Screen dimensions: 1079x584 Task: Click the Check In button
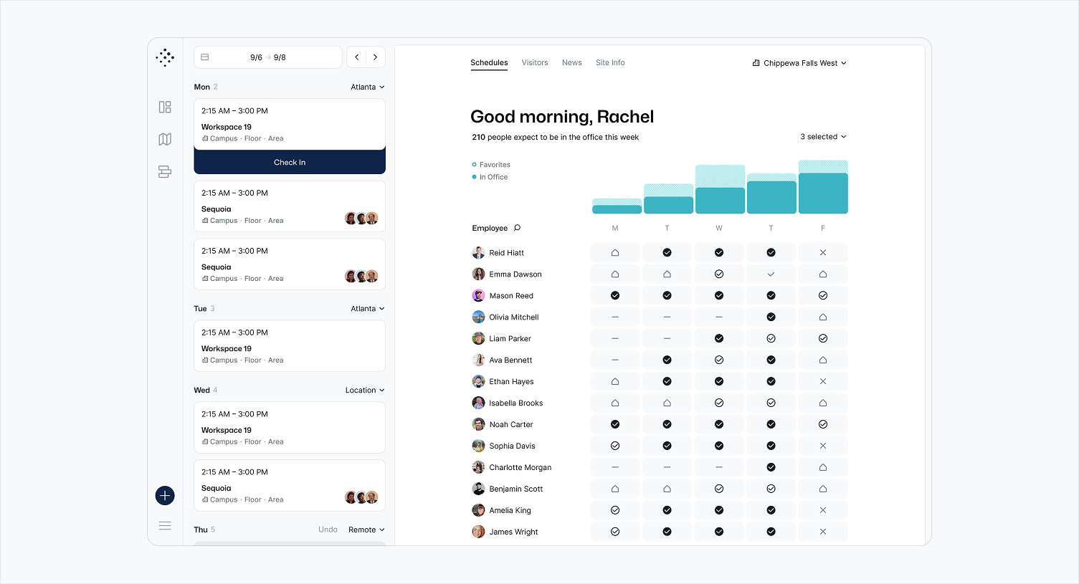coord(290,162)
